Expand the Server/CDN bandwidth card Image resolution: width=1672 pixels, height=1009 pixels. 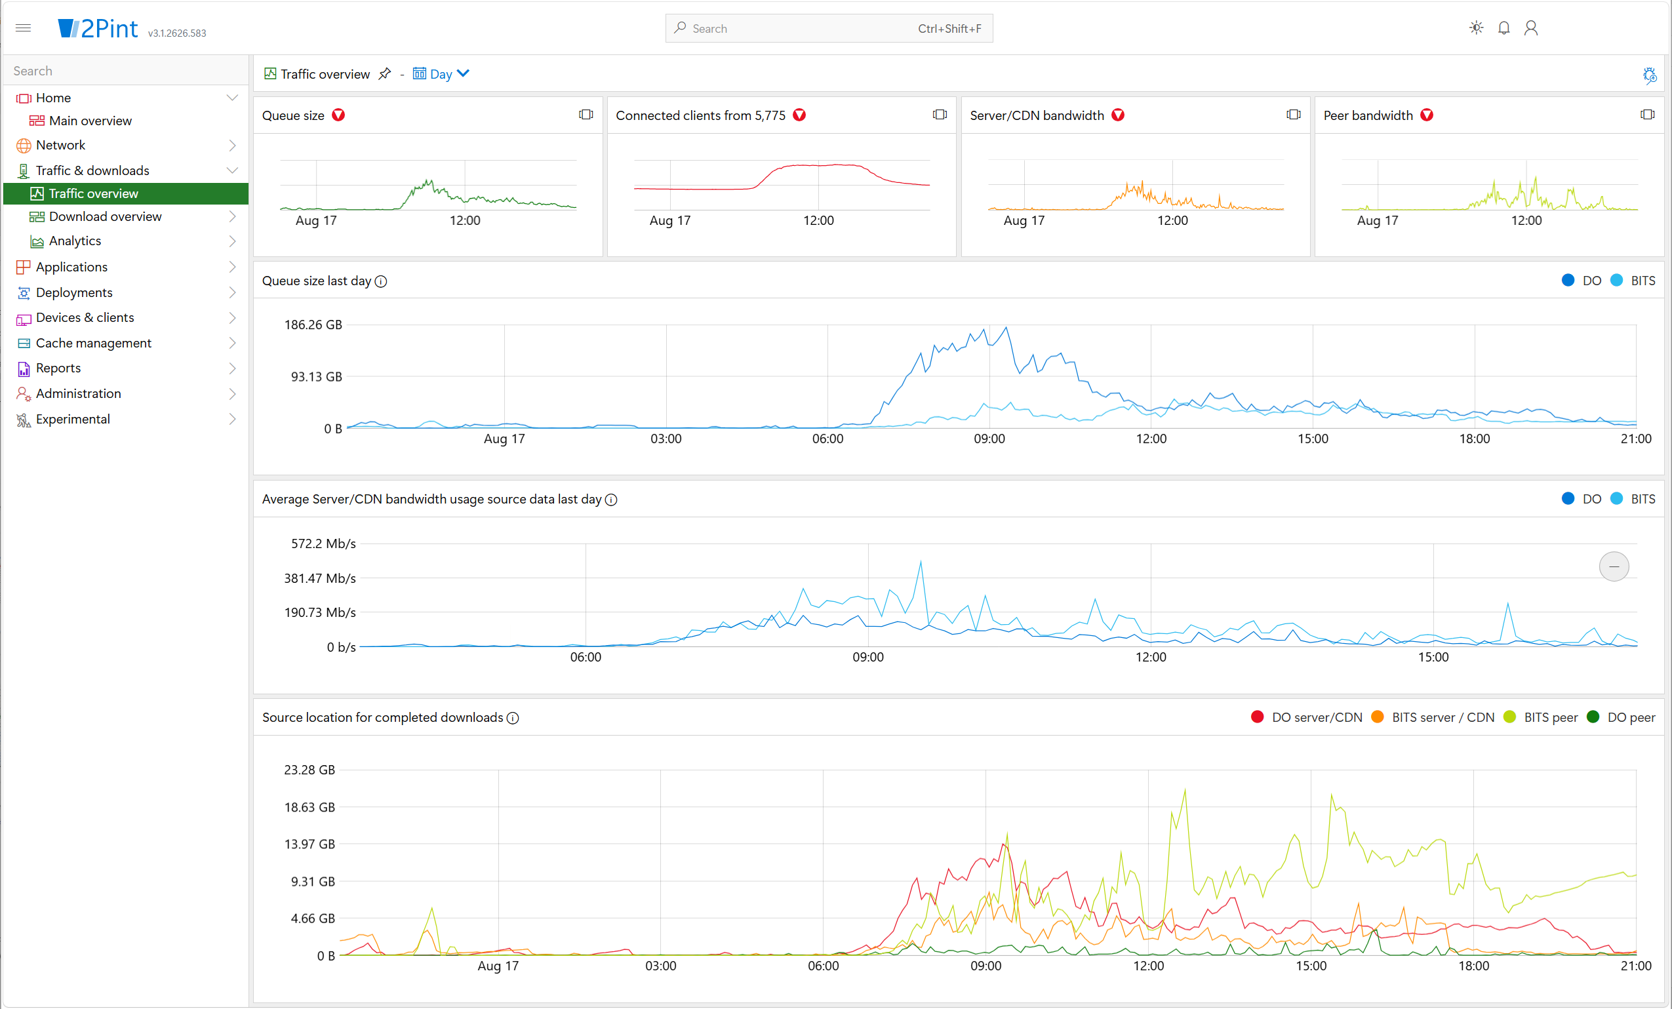[x=1294, y=115]
